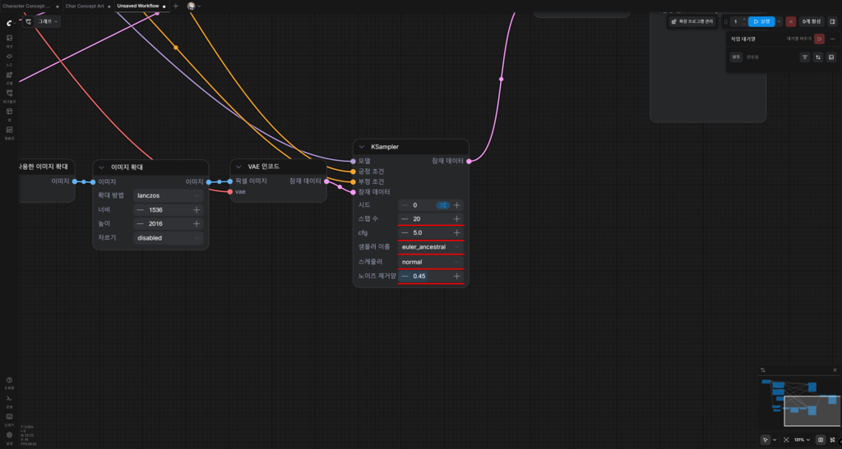Clear the queue with red 대기열 비우기 icon
The height and width of the screenshot is (449, 842).
click(819, 39)
